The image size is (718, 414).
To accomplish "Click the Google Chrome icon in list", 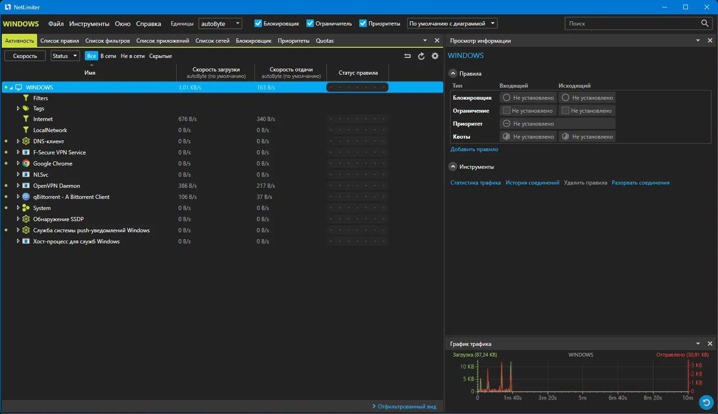I will coord(26,164).
